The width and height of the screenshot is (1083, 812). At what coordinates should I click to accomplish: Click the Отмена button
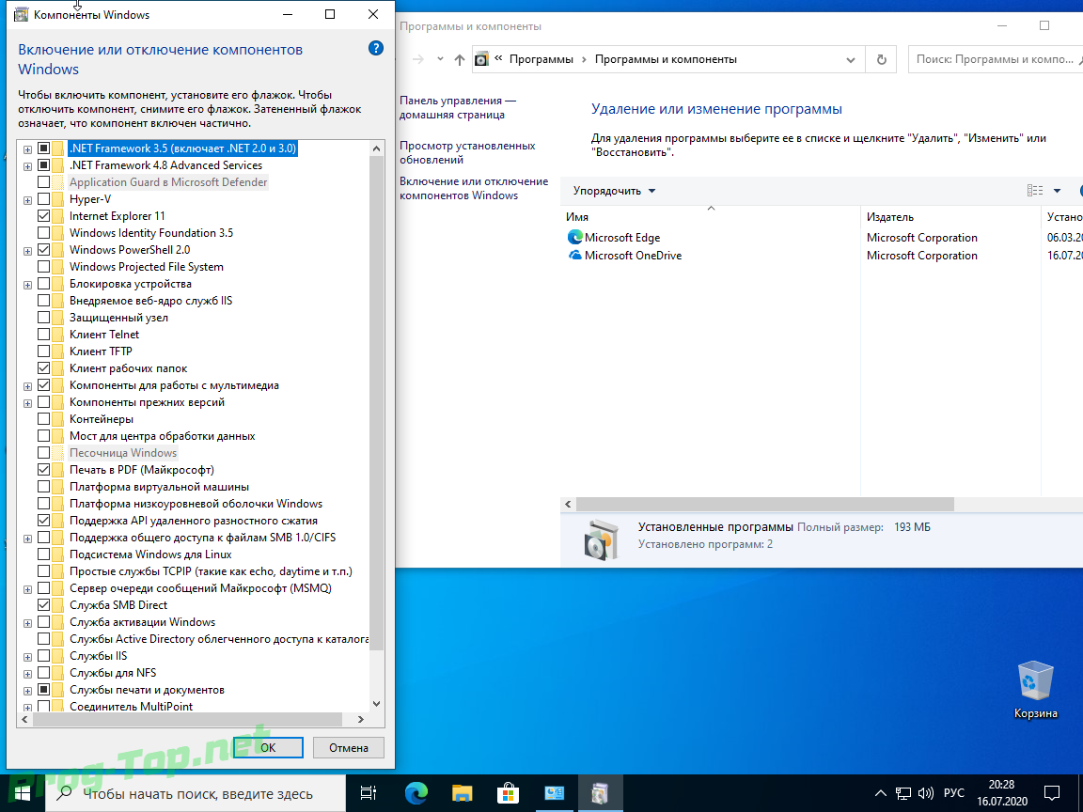(348, 747)
